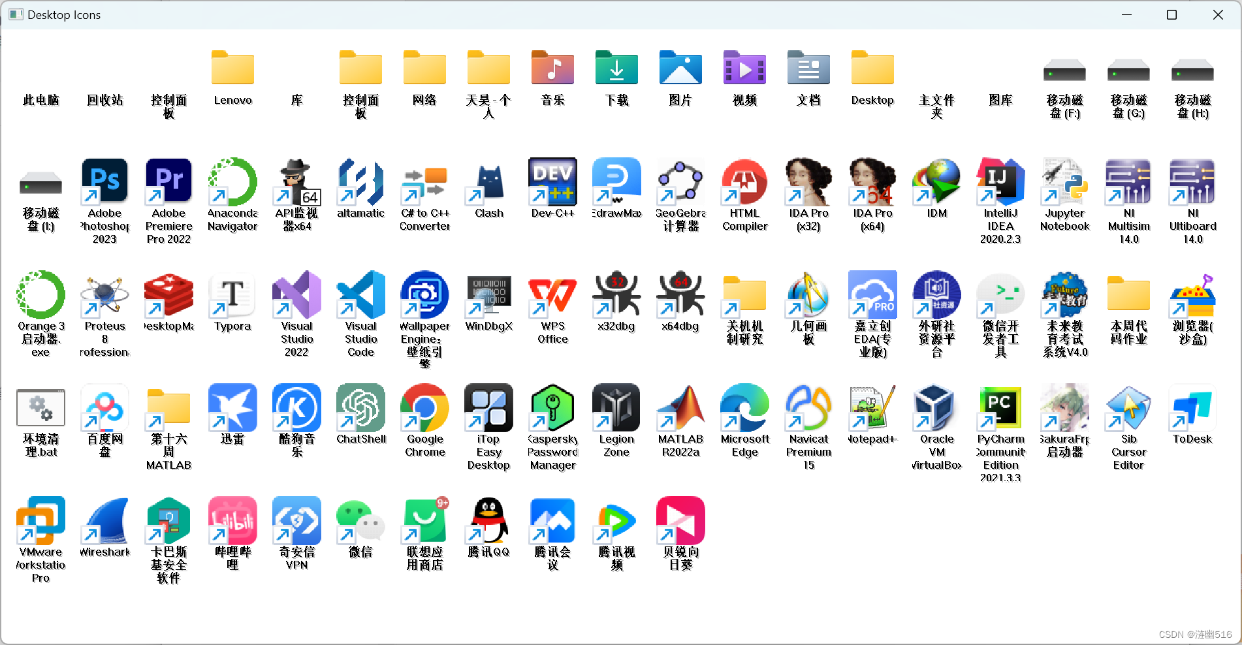Open x32dbg debugger icon
The height and width of the screenshot is (645, 1242).
coord(616,294)
